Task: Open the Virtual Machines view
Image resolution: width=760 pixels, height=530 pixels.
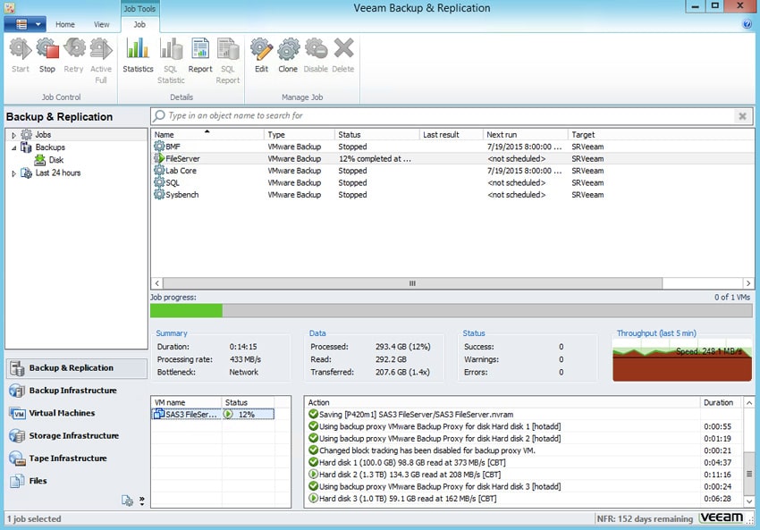Action: click(77, 413)
